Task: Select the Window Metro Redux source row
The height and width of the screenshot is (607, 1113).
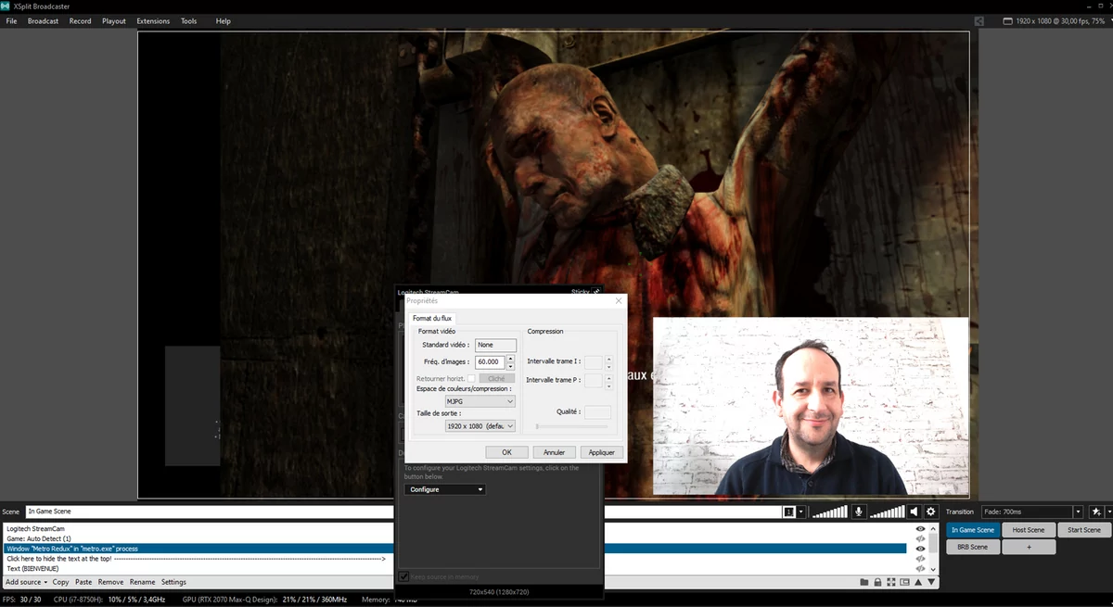Action: tap(454, 549)
